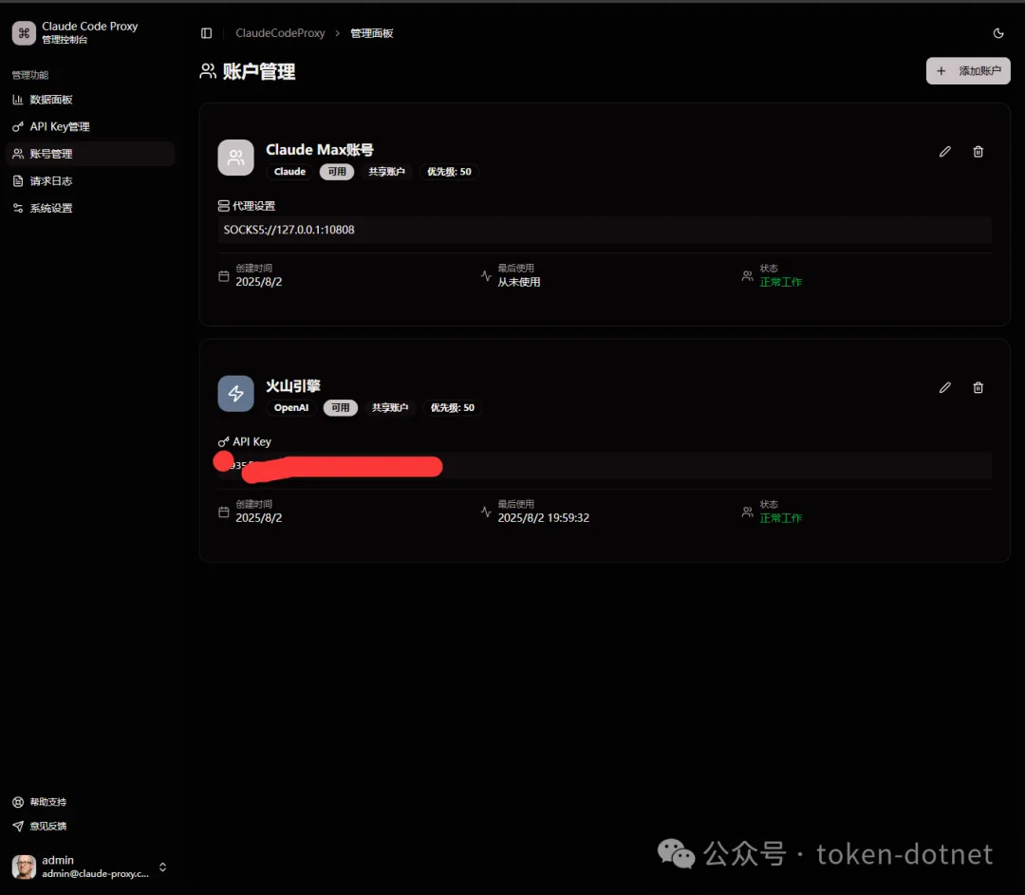The height and width of the screenshot is (895, 1025).
Task: Delete the 火山引擎 account
Action: (978, 387)
